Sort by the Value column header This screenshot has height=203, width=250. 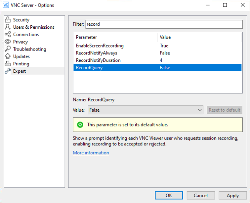click(x=199, y=37)
